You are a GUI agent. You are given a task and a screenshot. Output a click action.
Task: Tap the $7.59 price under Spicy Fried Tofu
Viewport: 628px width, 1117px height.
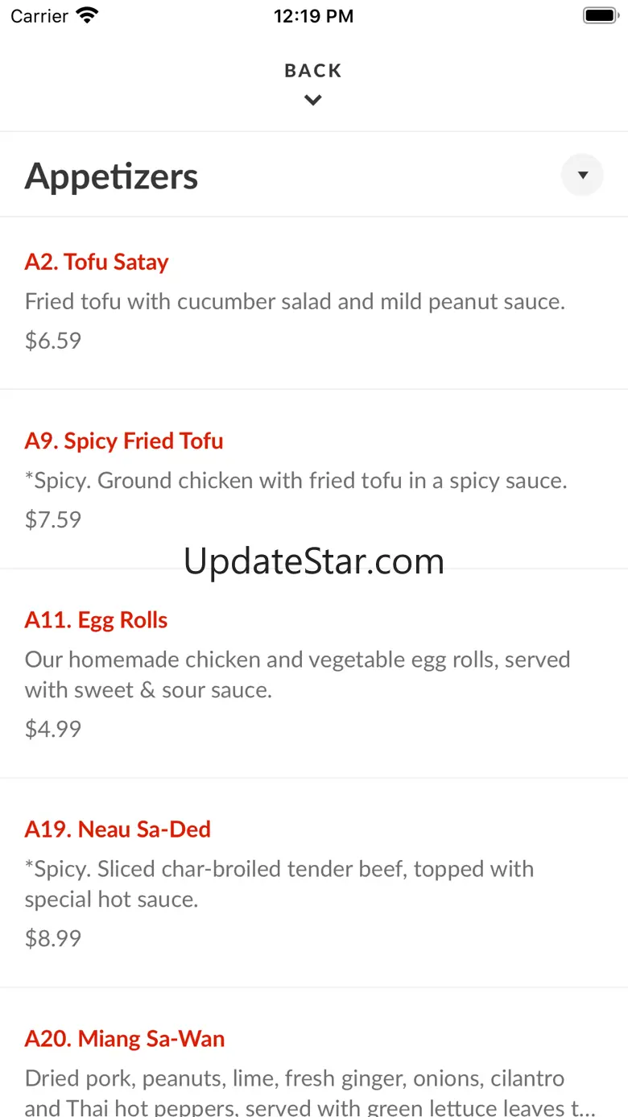pyautogui.click(x=53, y=519)
